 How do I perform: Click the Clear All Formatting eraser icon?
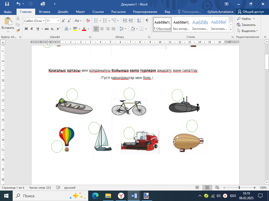pyautogui.click(x=88, y=21)
